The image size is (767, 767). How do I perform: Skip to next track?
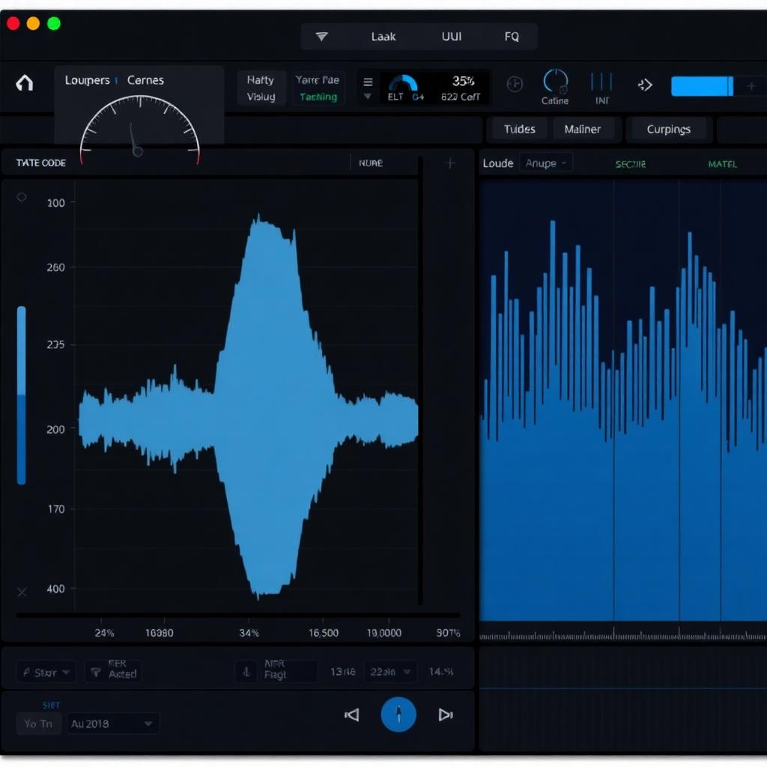pos(446,715)
